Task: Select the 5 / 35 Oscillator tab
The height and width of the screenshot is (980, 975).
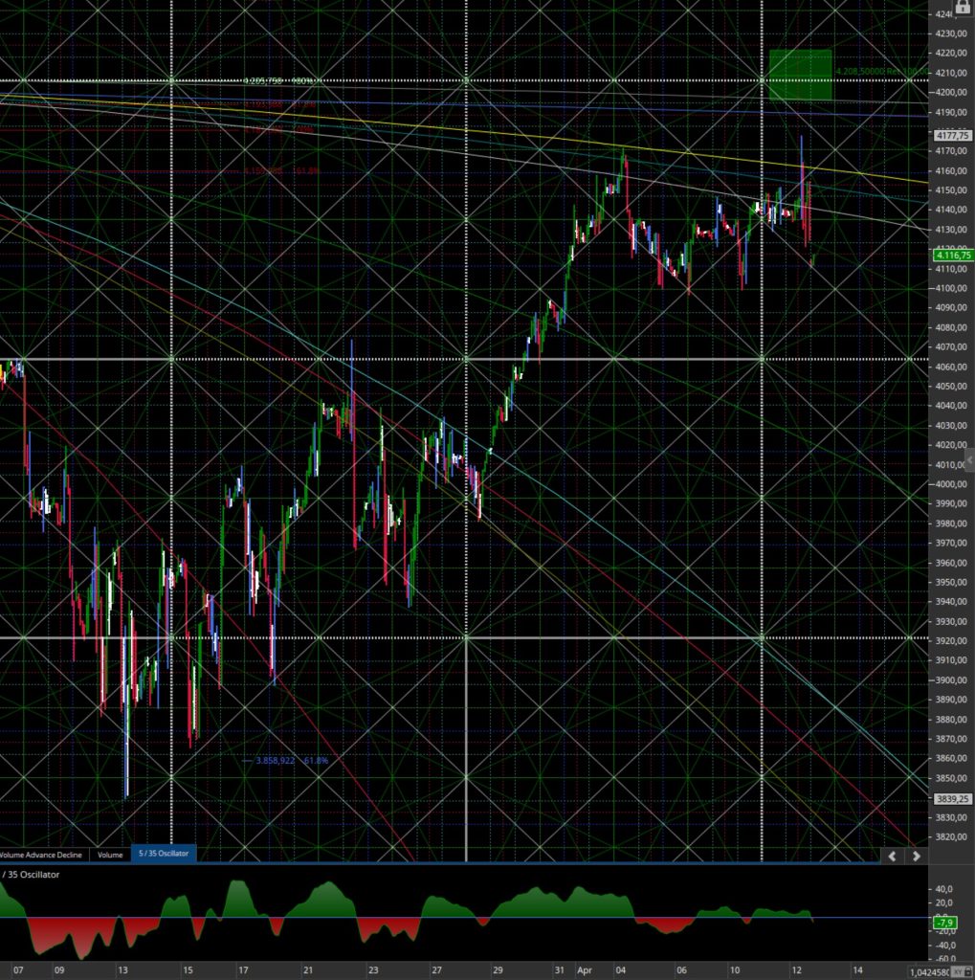Action: pos(164,853)
